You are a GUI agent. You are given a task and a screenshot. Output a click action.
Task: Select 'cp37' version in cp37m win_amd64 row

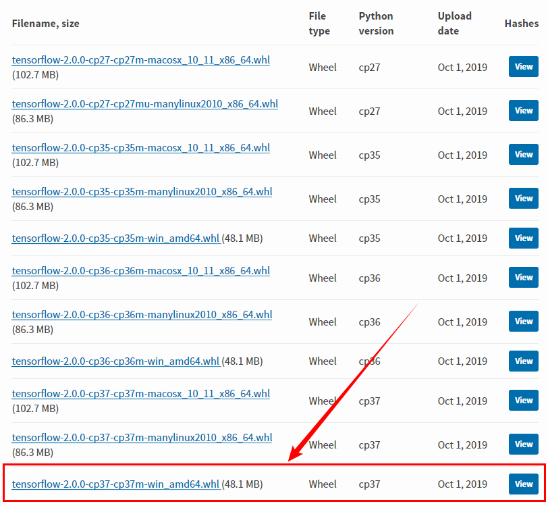tap(369, 484)
